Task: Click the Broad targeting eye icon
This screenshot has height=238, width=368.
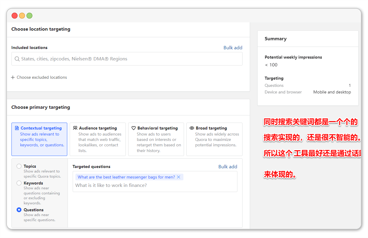Action: [x=192, y=128]
